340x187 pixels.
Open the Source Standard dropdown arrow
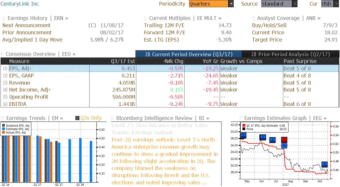tap(295, 4)
